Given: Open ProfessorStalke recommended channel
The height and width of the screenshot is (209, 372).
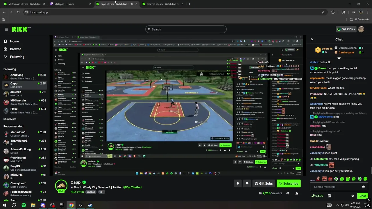Looking at the screenshot, I should tap(25, 194).
